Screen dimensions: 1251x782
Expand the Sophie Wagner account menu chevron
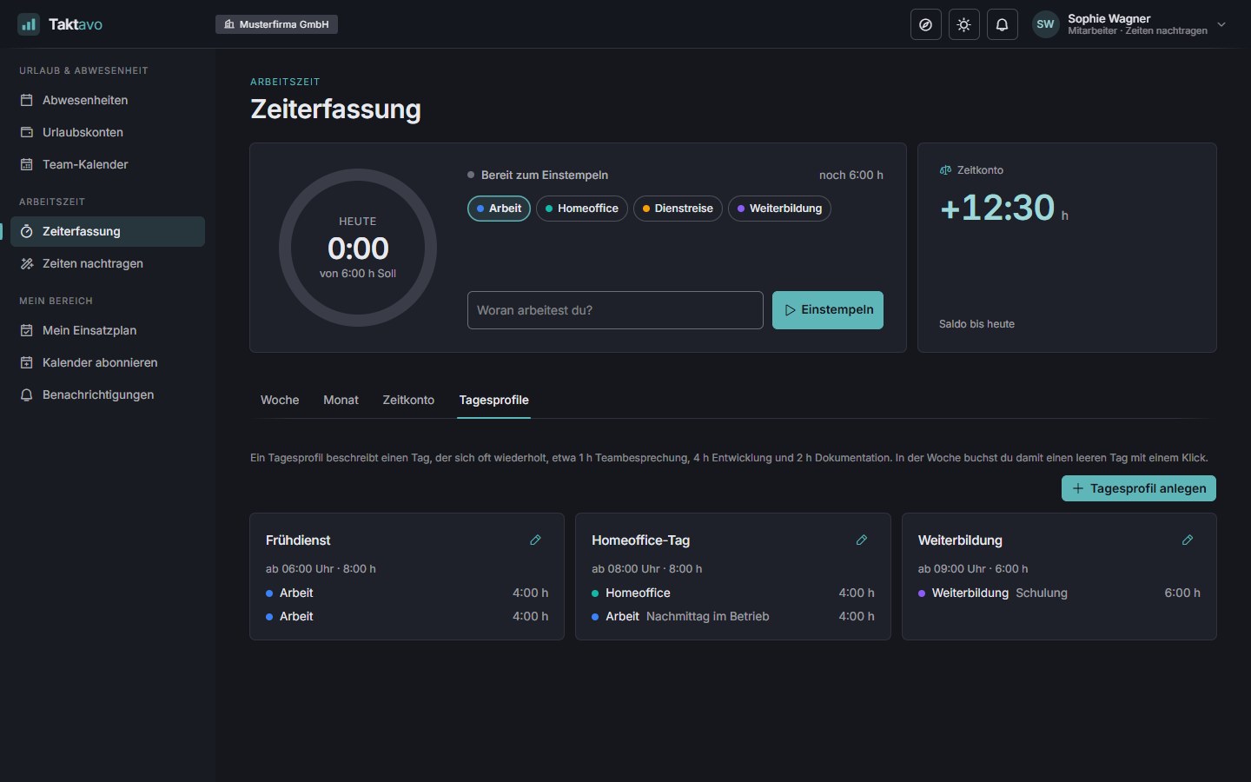pos(1221,24)
